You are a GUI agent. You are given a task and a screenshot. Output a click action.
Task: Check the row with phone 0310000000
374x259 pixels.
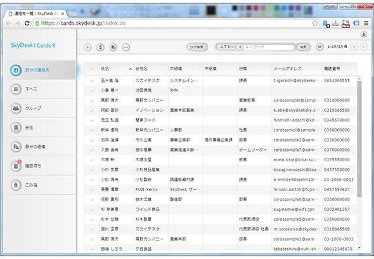click(x=91, y=100)
